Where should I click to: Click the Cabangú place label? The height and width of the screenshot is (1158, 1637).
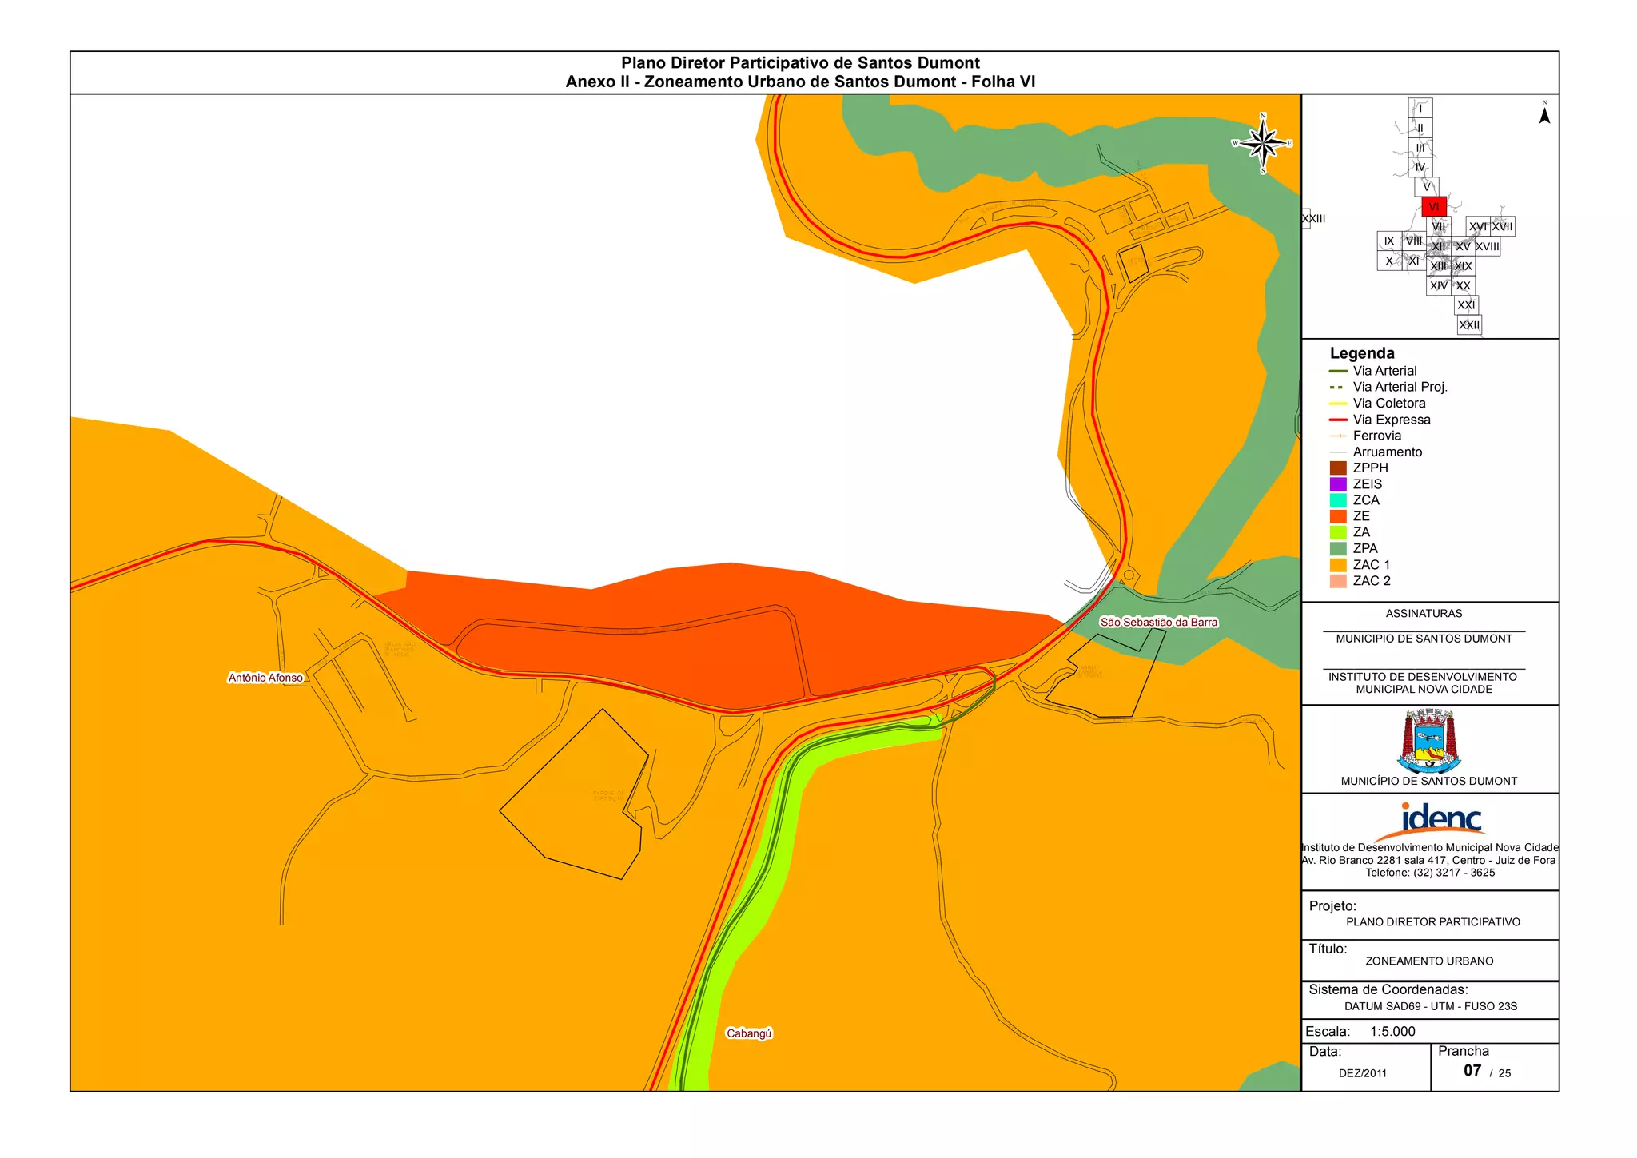749,1033
